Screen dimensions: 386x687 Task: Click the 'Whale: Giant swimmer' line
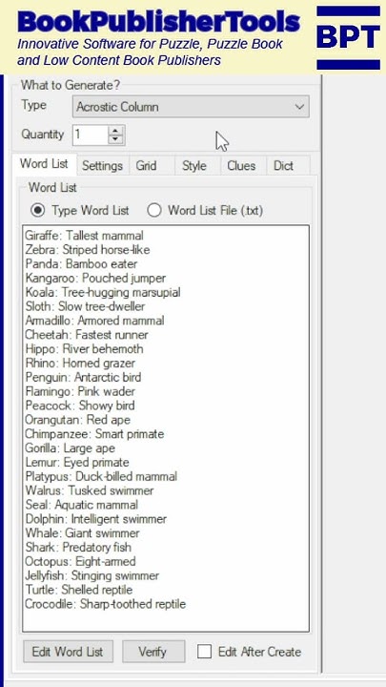click(x=82, y=533)
